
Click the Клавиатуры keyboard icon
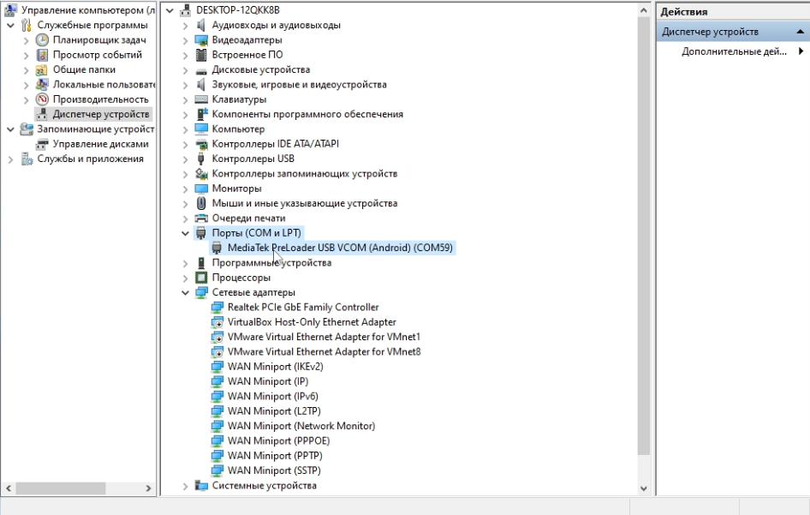(201, 99)
